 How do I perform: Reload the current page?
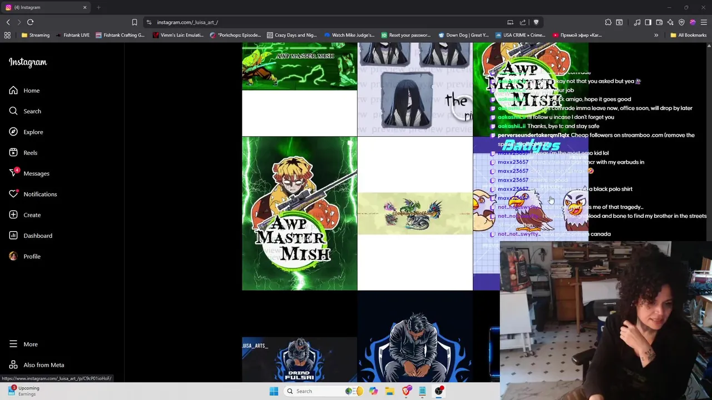pyautogui.click(x=30, y=22)
